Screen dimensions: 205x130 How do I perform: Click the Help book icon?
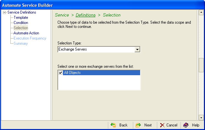(186, 125)
